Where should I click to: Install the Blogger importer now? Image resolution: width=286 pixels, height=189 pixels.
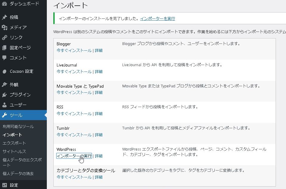(74, 50)
